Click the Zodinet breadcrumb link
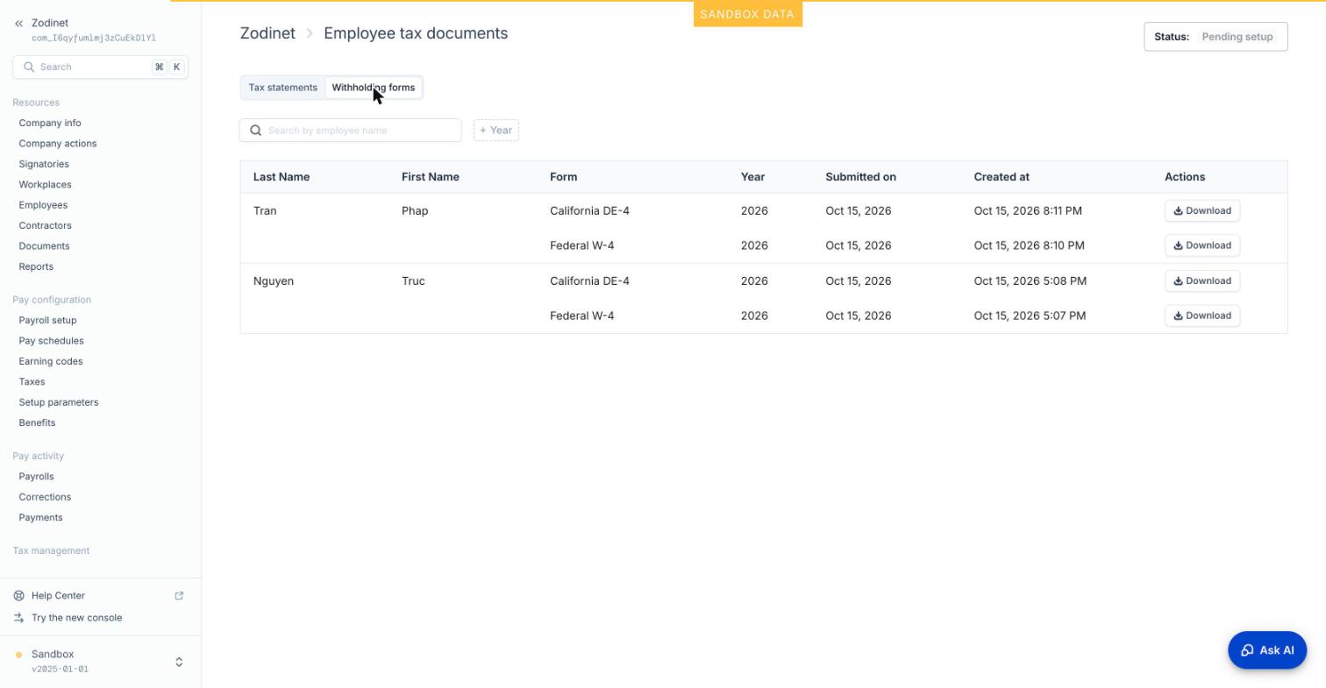The width and height of the screenshot is (1326, 688). click(267, 33)
